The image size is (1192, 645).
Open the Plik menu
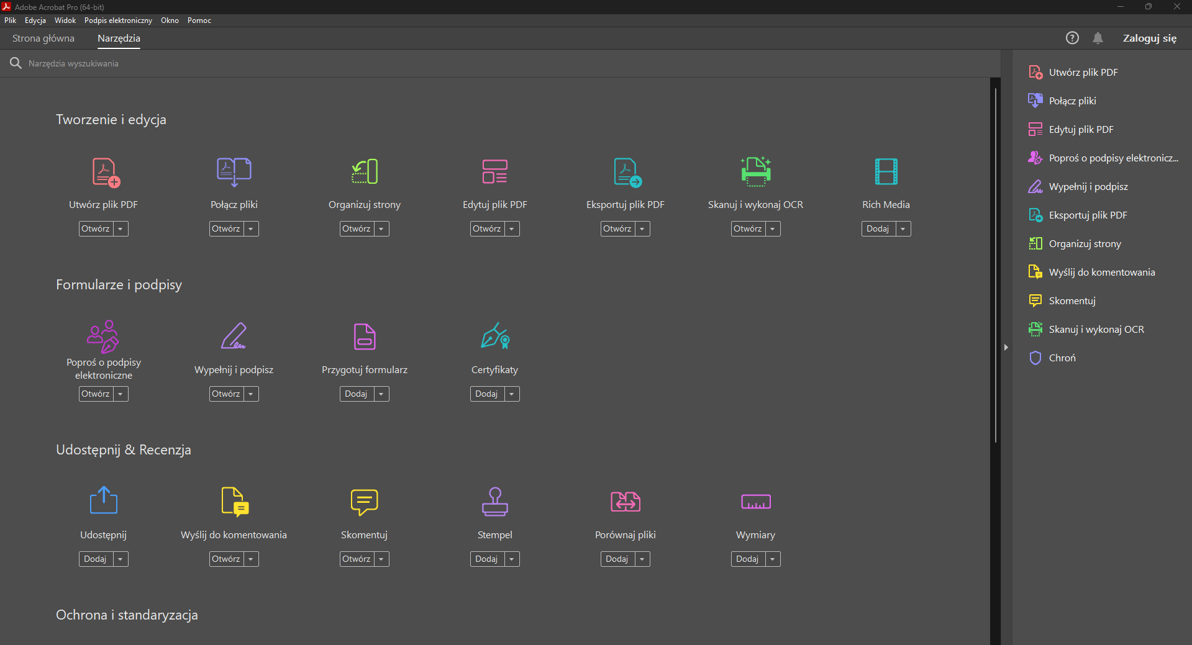(11, 20)
